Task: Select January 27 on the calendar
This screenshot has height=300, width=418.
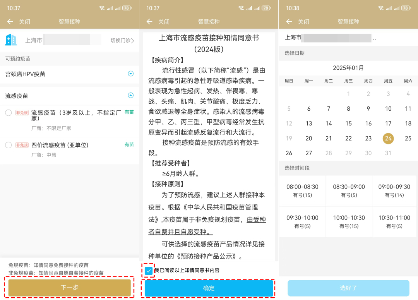Action: click(308, 153)
